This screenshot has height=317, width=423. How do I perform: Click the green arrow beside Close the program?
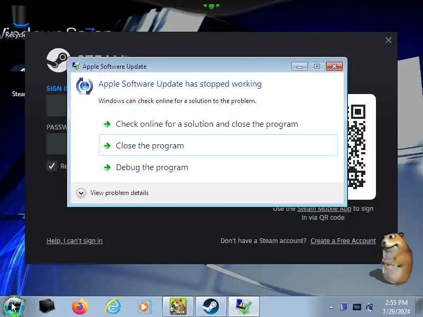(x=107, y=146)
